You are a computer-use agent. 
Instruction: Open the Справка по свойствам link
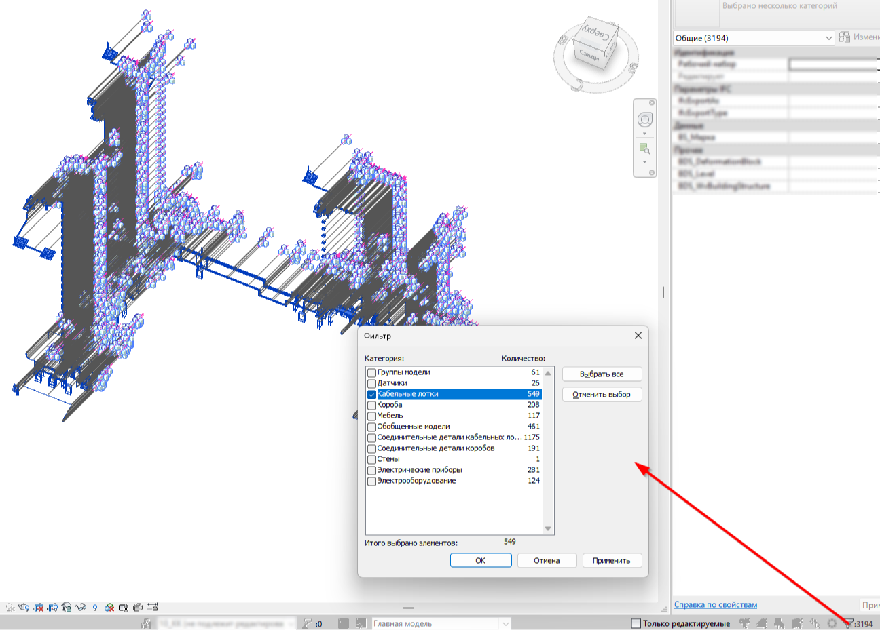click(x=715, y=605)
